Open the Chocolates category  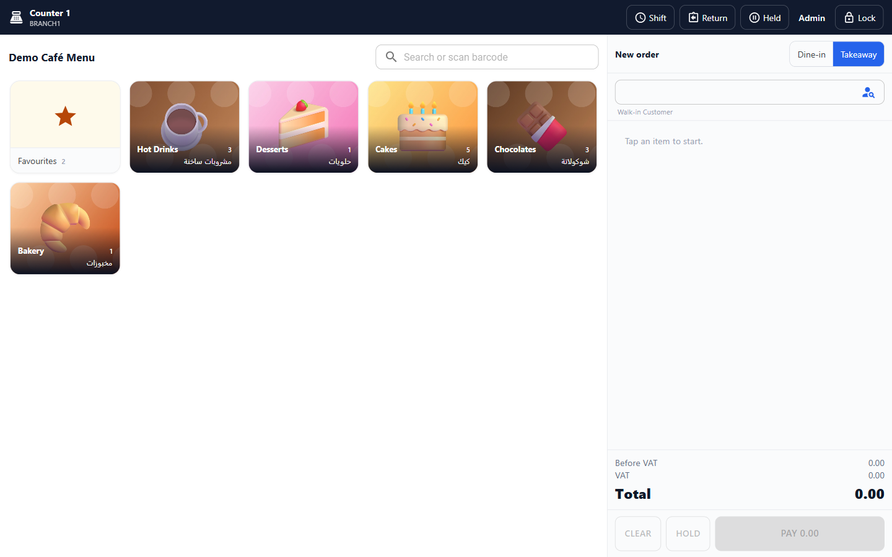pyautogui.click(x=542, y=127)
